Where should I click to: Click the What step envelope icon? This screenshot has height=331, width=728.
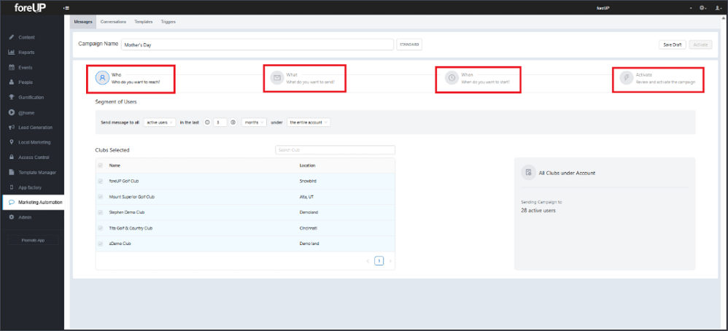276,77
